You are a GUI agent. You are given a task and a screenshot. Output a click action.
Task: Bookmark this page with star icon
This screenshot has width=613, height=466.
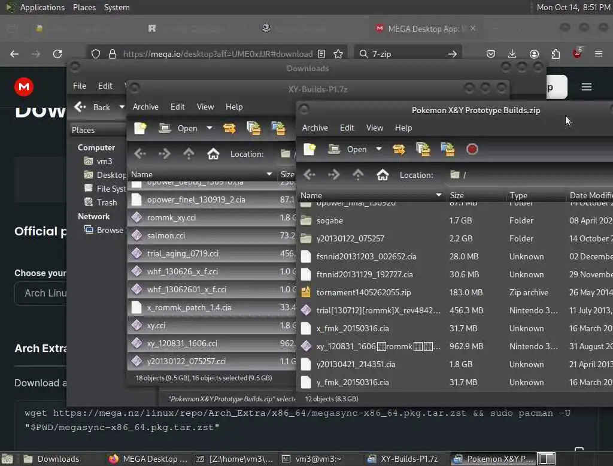pos(338,53)
